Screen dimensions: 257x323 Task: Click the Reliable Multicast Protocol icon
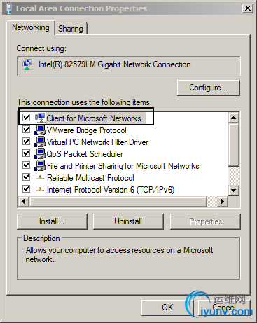[x=40, y=178]
